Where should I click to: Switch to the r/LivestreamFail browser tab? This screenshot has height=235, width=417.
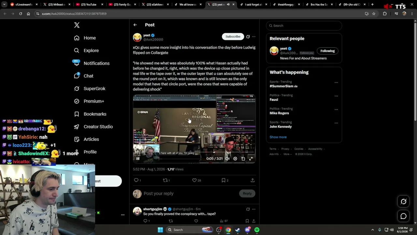[24, 5]
